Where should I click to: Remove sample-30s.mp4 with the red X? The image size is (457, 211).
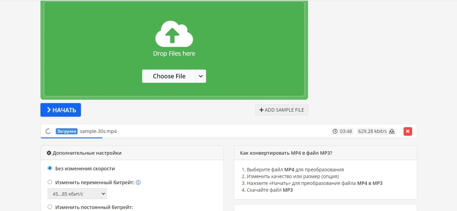pyautogui.click(x=408, y=131)
